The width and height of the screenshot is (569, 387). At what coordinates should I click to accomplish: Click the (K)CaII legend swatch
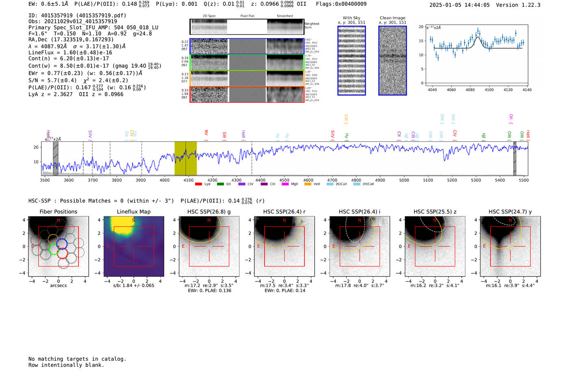330,184
